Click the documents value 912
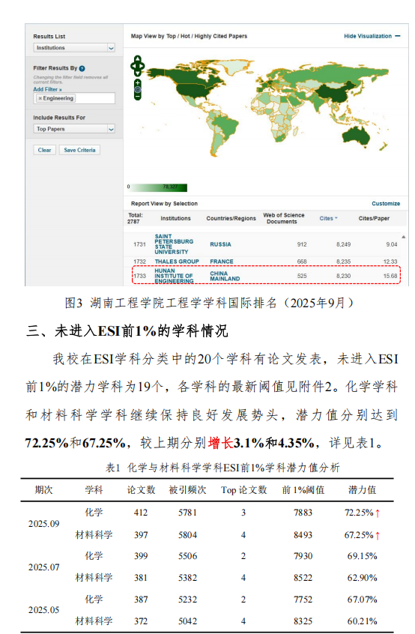This screenshot has height=634, width=415. [x=302, y=244]
